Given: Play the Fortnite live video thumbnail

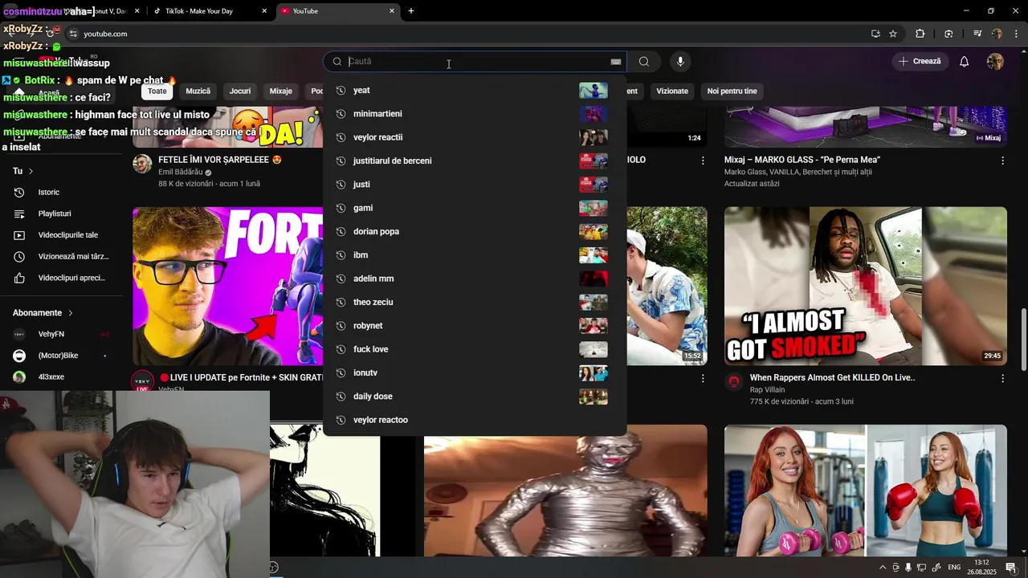Looking at the screenshot, I should pyautogui.click(x=227, y=286).
